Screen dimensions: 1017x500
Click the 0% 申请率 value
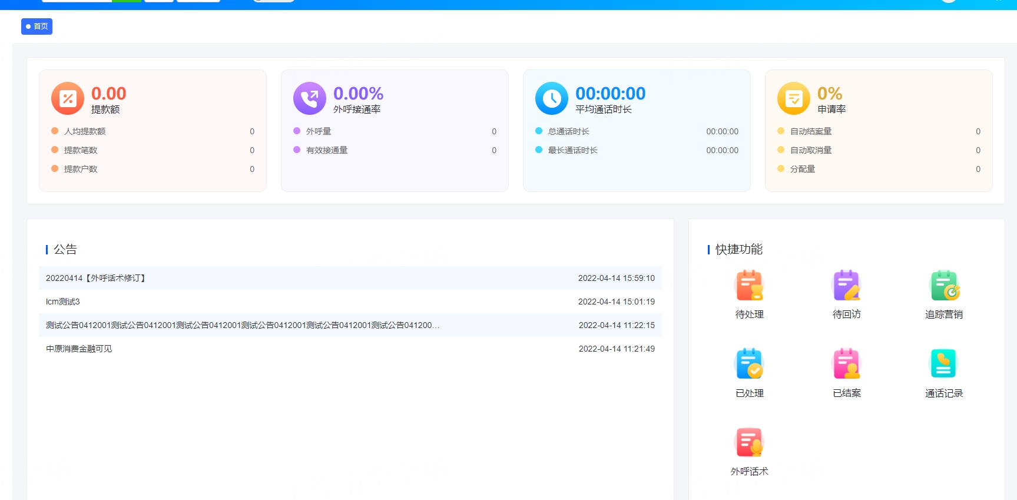tap(830, 93)
